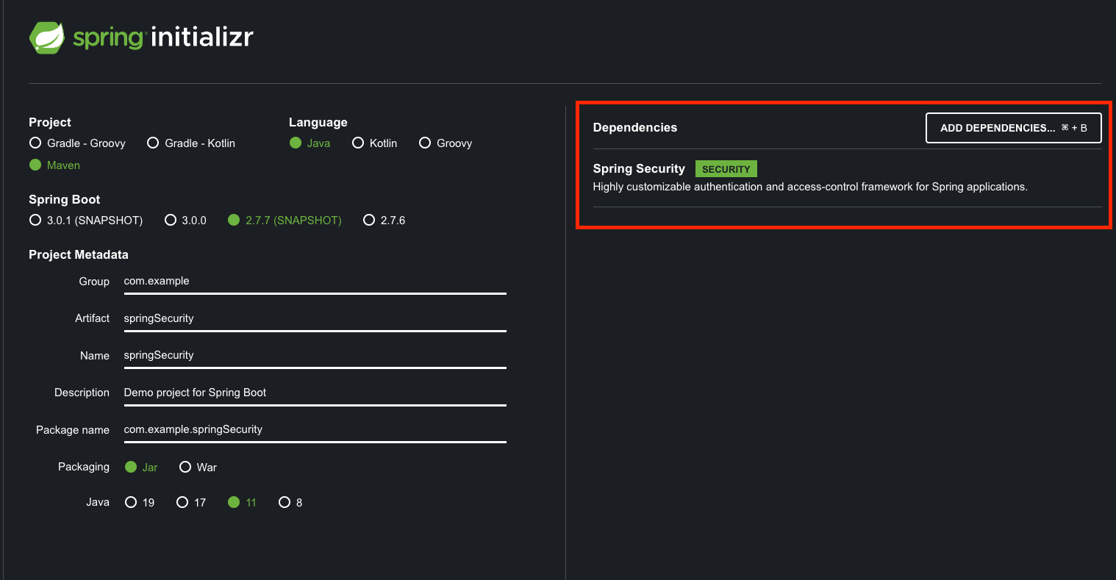Image resolution: width=1116 pixels, height=580 pixels.
Task: Click the Spring Initializr leaf logo
Action: [x=47, y=37]
